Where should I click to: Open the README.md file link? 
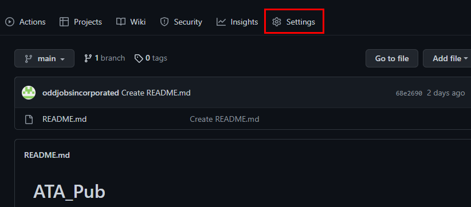click(65, 120)
